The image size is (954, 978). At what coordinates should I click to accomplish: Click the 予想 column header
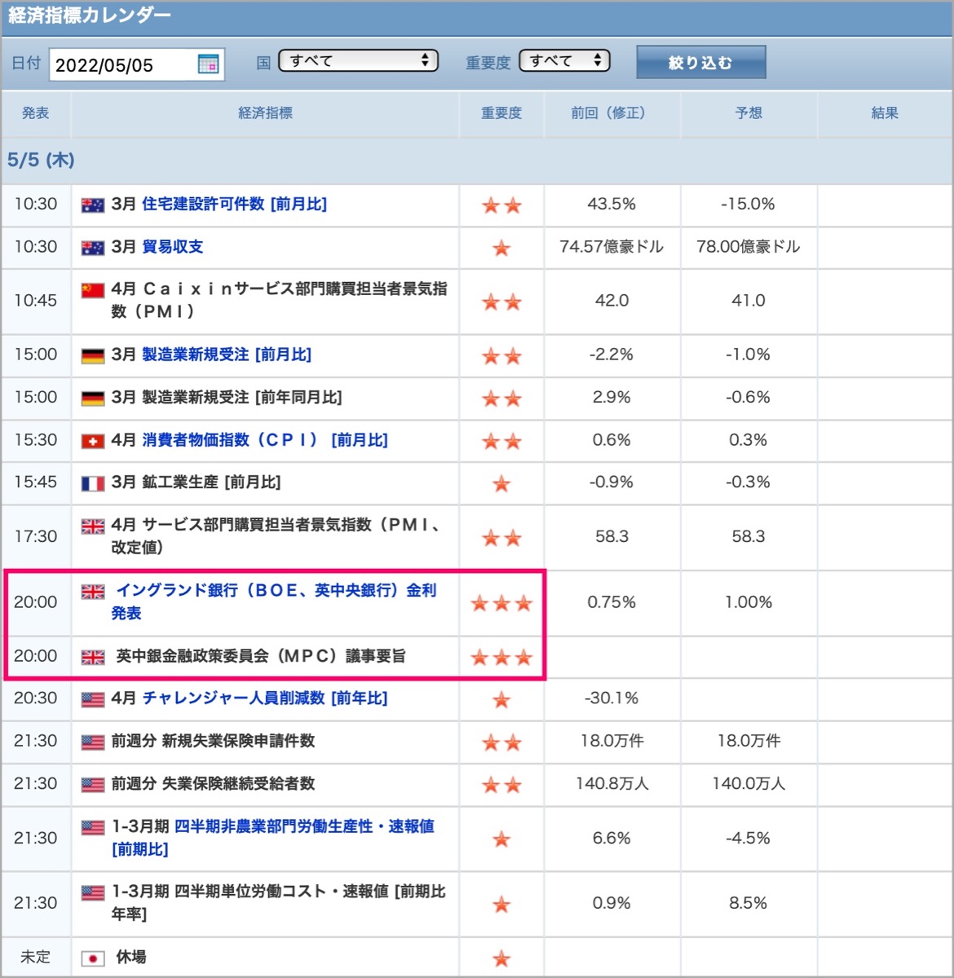(749, 113)
